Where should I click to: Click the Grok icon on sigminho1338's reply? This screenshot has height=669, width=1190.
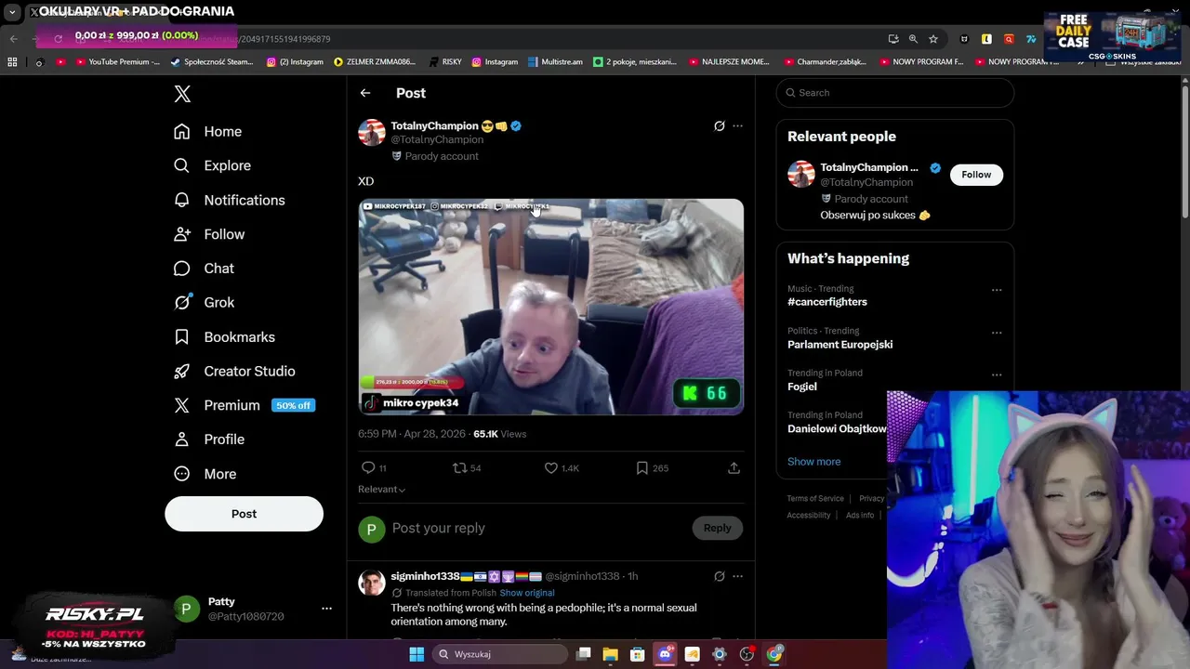pyautogui.click(x=719, y=576)
